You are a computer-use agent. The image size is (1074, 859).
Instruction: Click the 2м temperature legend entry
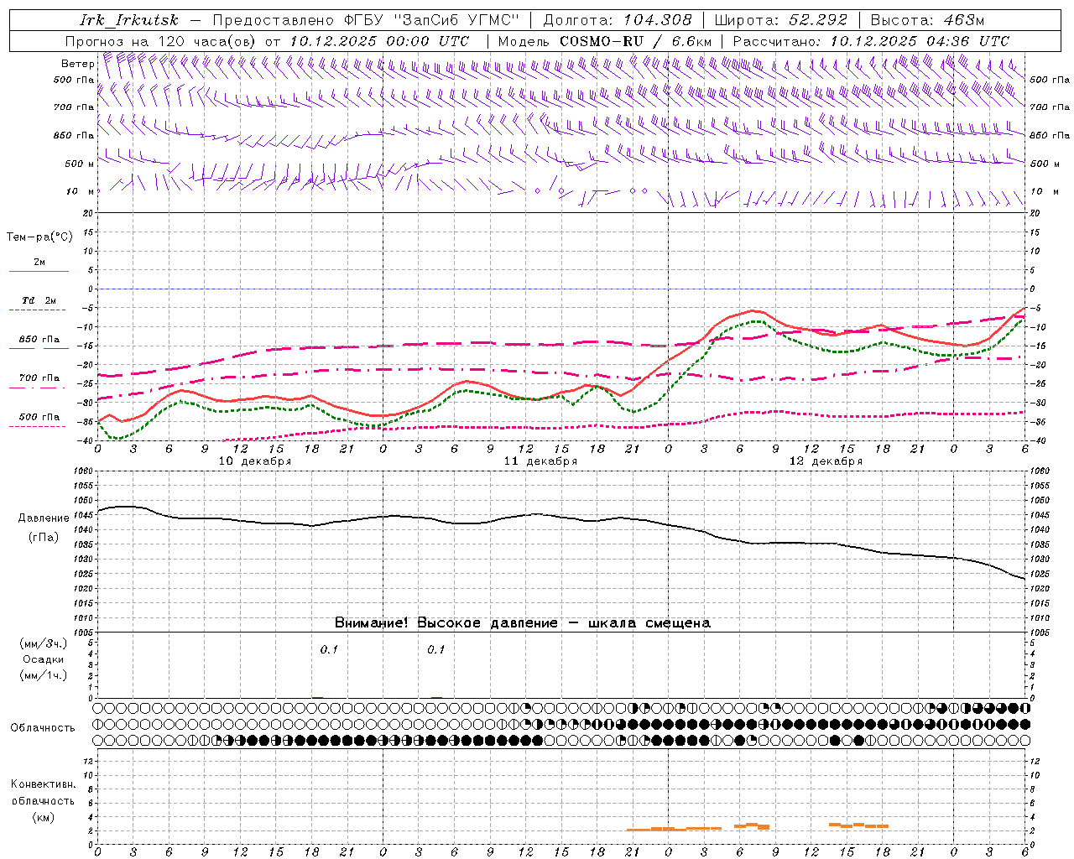click(x=39, y=263)
